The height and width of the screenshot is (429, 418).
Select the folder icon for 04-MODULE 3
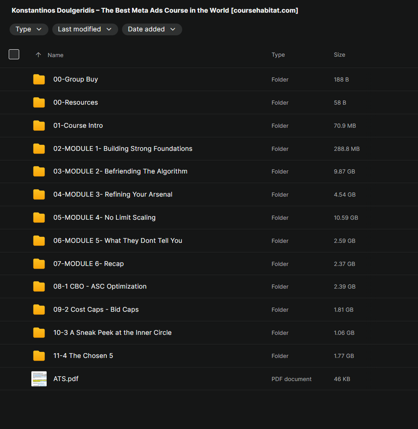click(39, 194)
